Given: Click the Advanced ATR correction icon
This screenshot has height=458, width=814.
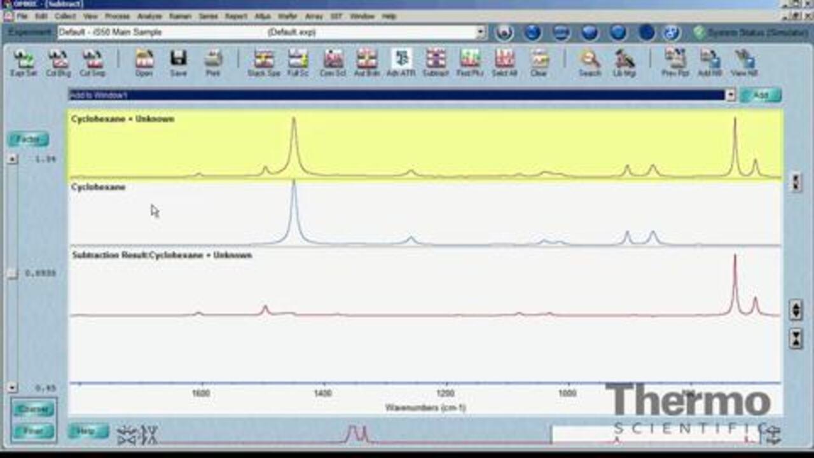Looking at the screenshot, I should [x=401, y=62].
